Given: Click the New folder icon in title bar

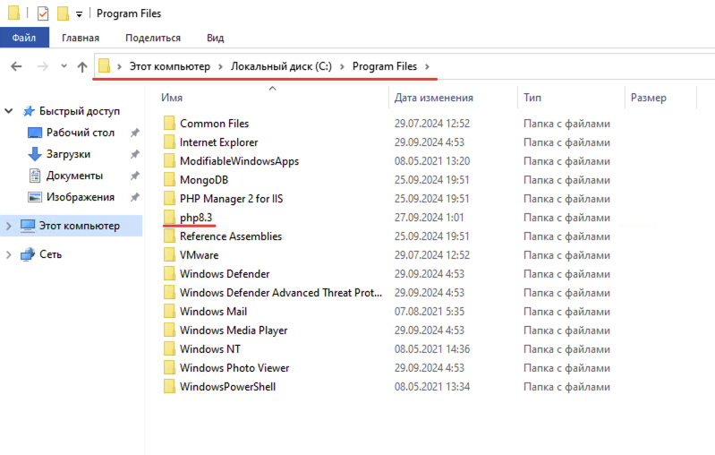Looking at the screenshot, I should click(x=63, y=13).
